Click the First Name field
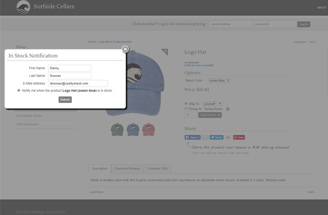328x215 pixels. (x=70, y=68)
